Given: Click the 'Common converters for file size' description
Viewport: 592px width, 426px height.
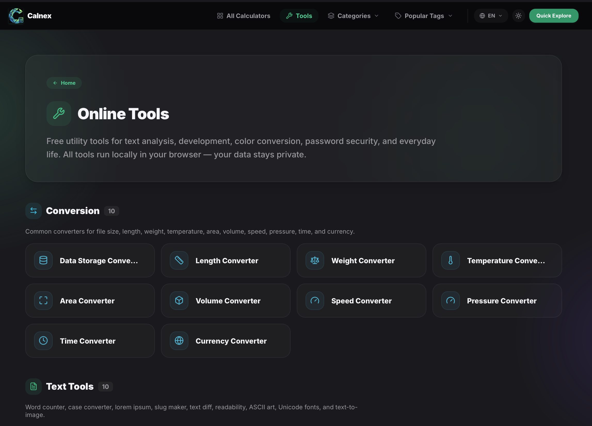Looking at the screenshot, I should [190, 231].
